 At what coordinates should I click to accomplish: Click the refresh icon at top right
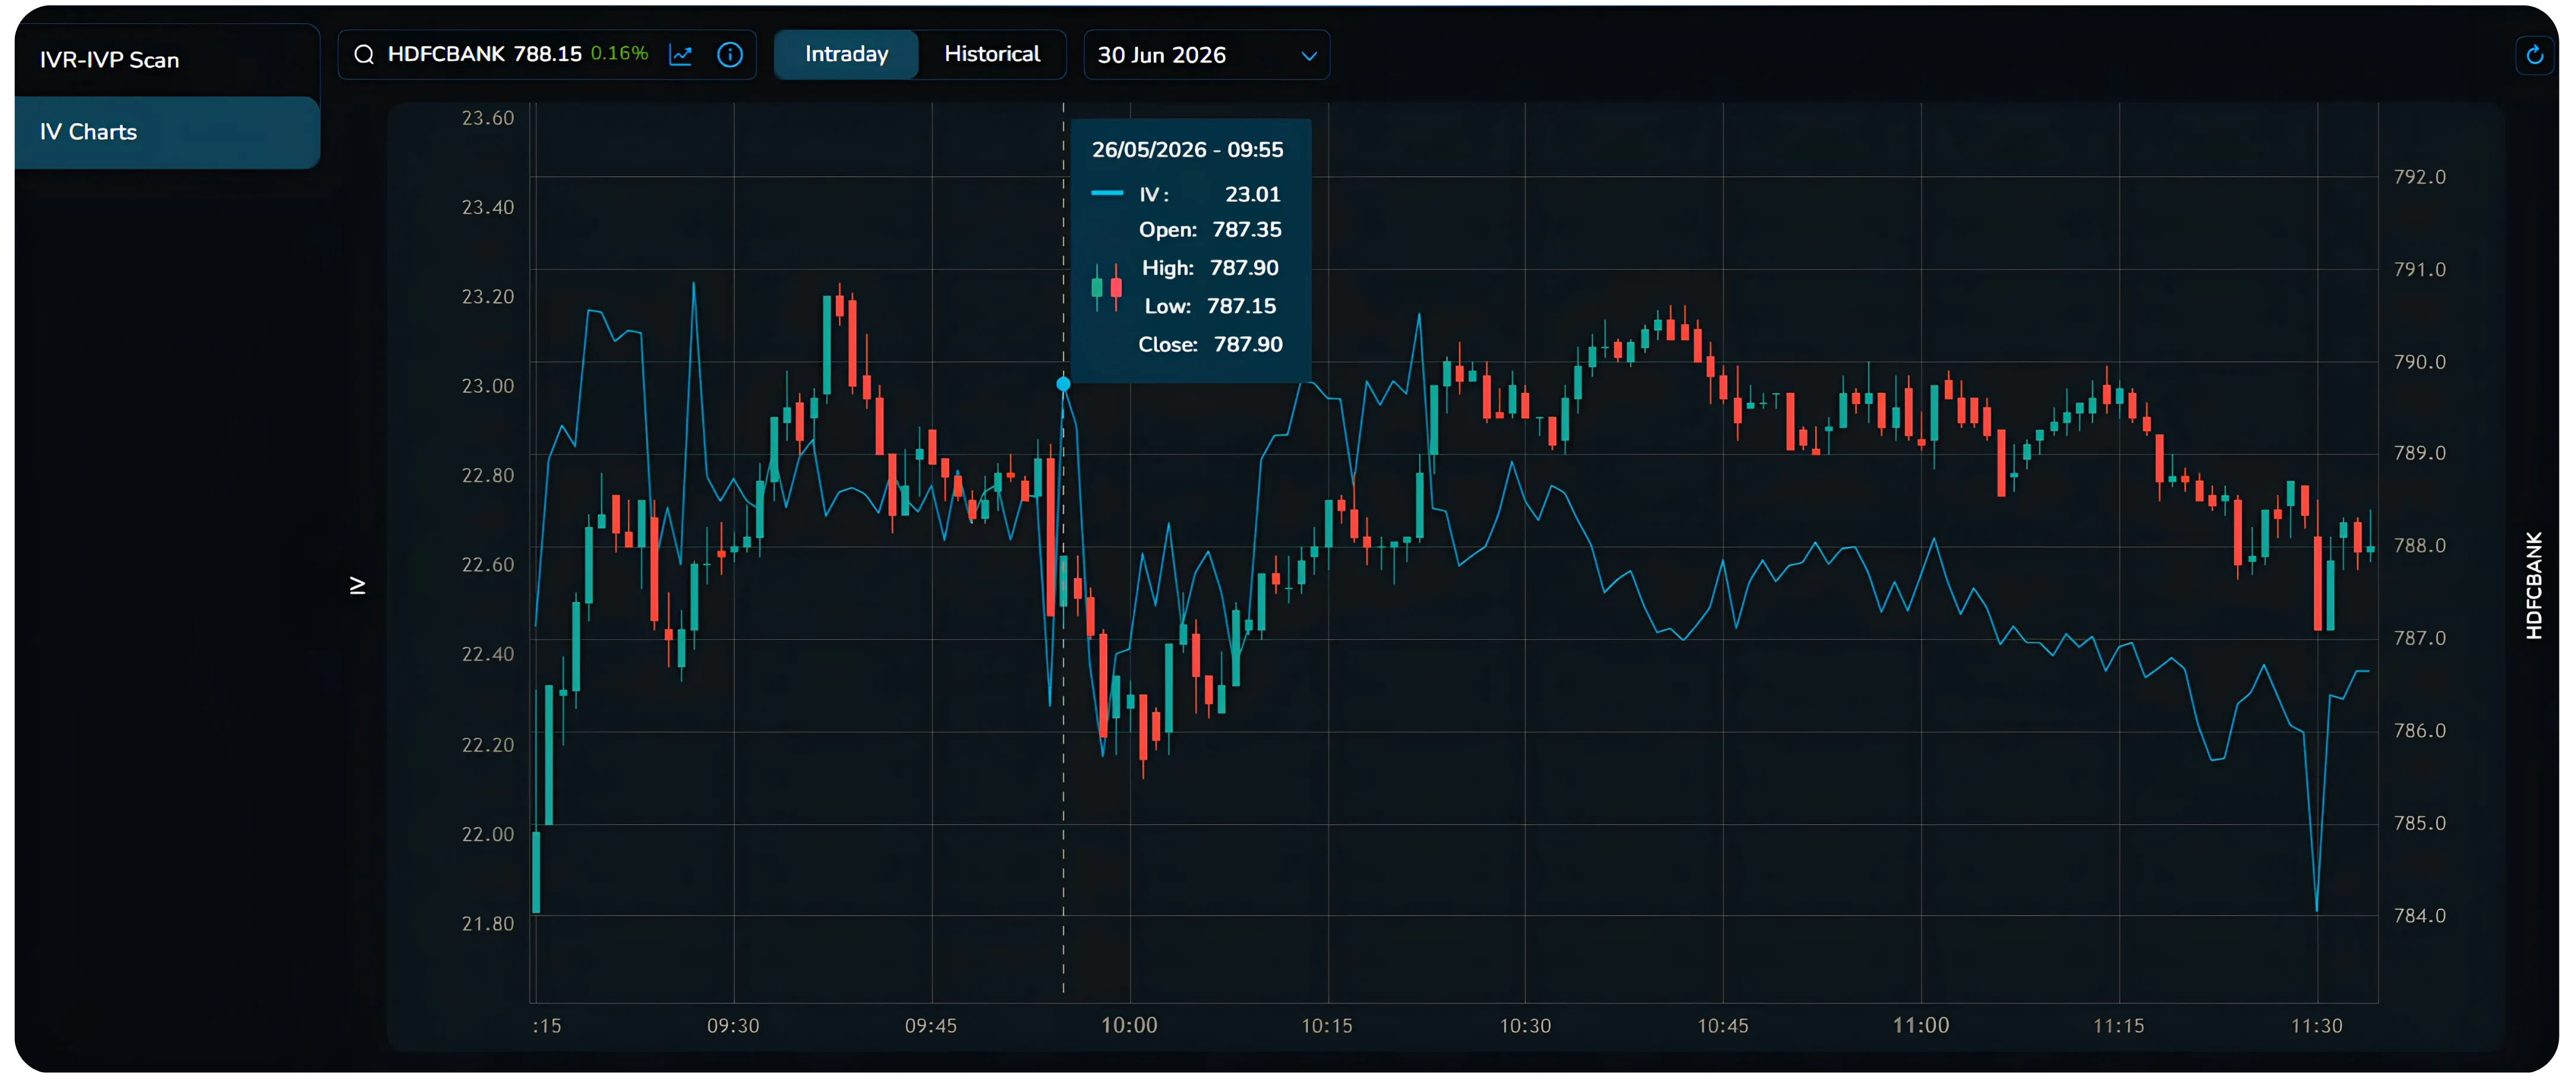coord(2534,55)
